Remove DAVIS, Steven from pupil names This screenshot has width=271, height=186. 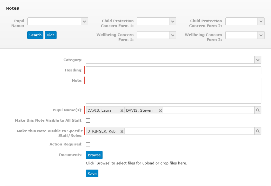pos(160,111)
